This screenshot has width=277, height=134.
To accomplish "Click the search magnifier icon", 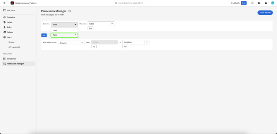I will point(116,3).
